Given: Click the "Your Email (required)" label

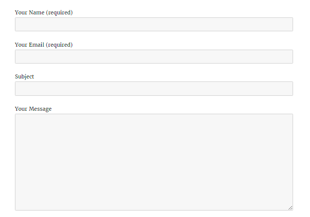Looking at the screenshot, I should click(x=44, y=45).
